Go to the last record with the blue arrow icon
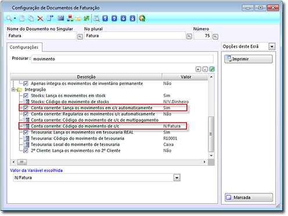Screen dimensions: 288x216 132,19
